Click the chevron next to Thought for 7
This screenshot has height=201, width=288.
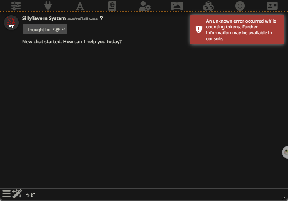[x=63, y=29]
